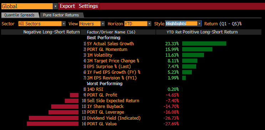This screenshot has width=265, height=130.
Task: Select the 5Y Actual Sales Growth factor
Action: pos(110,44)
